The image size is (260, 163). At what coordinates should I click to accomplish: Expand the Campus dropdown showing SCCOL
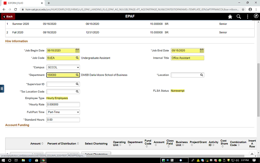(x=63, y=67)
